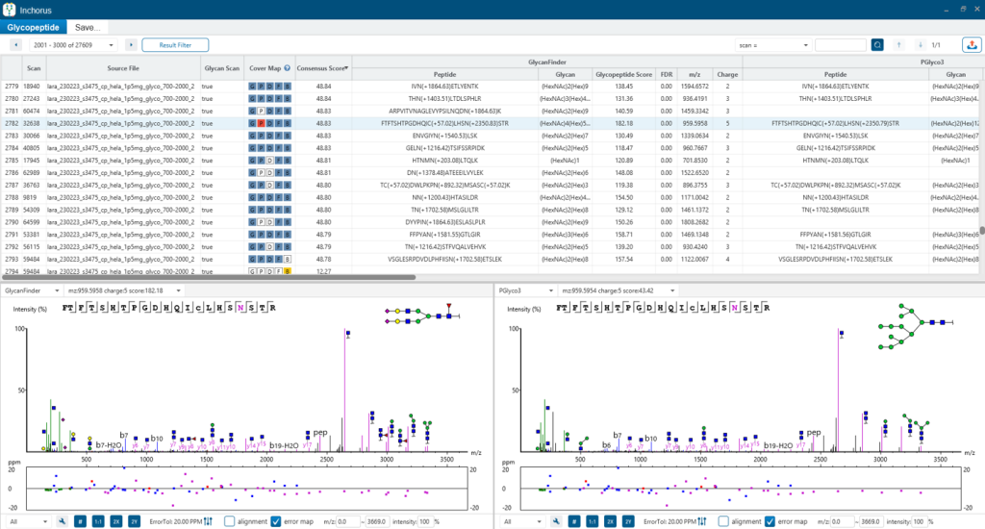Adjust ErrorTol sliders icon in left spectrum panel

pyautogui.click(x=208, y=521)
